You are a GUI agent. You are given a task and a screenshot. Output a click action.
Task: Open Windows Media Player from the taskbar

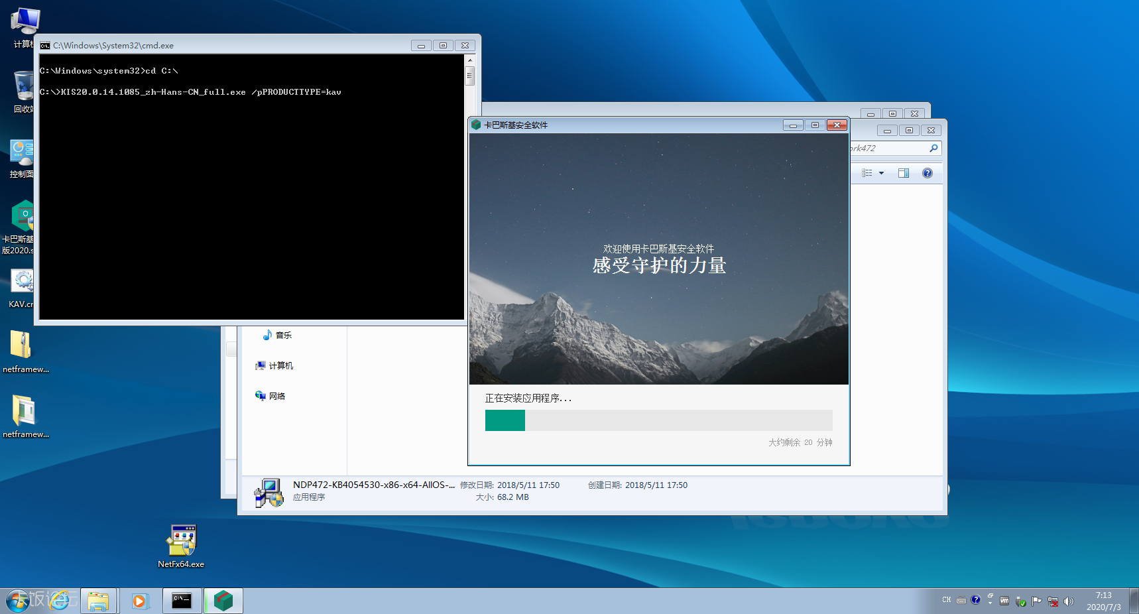tap(139, 601)
